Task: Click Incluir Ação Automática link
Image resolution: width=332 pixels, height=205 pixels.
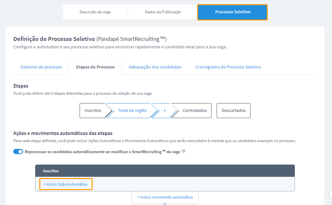Action: [x=65, y=184]
